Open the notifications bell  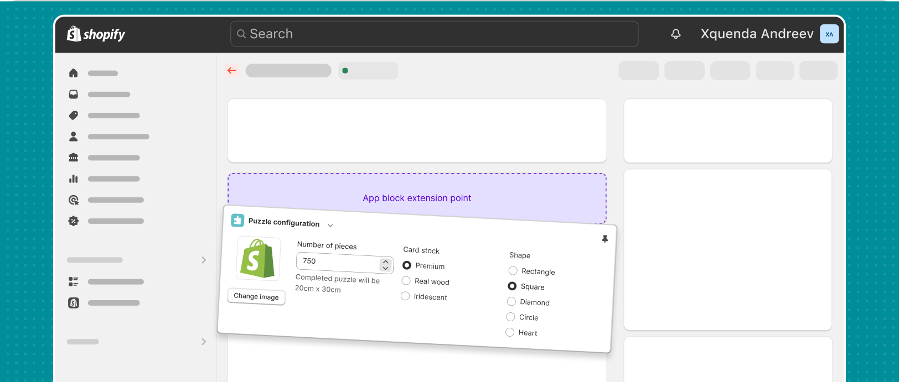click(676, 34)
